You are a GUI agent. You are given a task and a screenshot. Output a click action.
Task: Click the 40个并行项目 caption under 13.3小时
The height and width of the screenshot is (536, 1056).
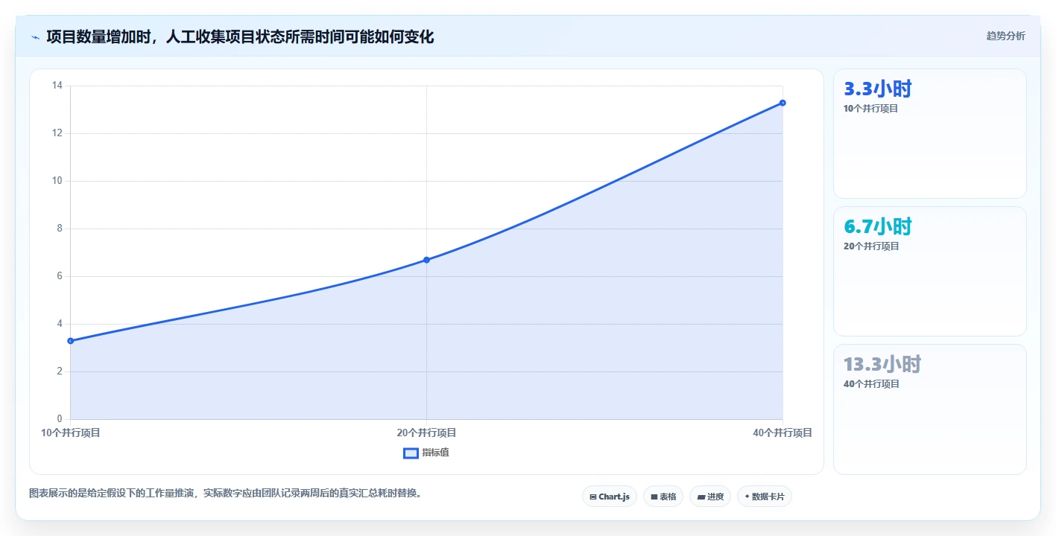point(871,384)
